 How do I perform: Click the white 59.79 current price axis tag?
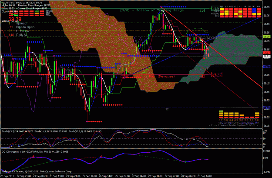tap(266, 57)
